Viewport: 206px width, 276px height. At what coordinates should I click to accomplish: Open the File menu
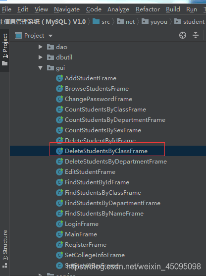tap(6, 9)
